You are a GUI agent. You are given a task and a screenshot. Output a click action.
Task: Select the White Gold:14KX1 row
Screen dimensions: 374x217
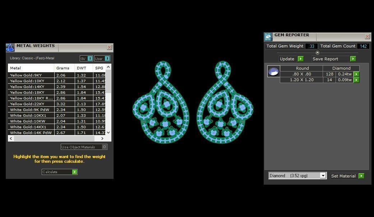pos(56,127)
